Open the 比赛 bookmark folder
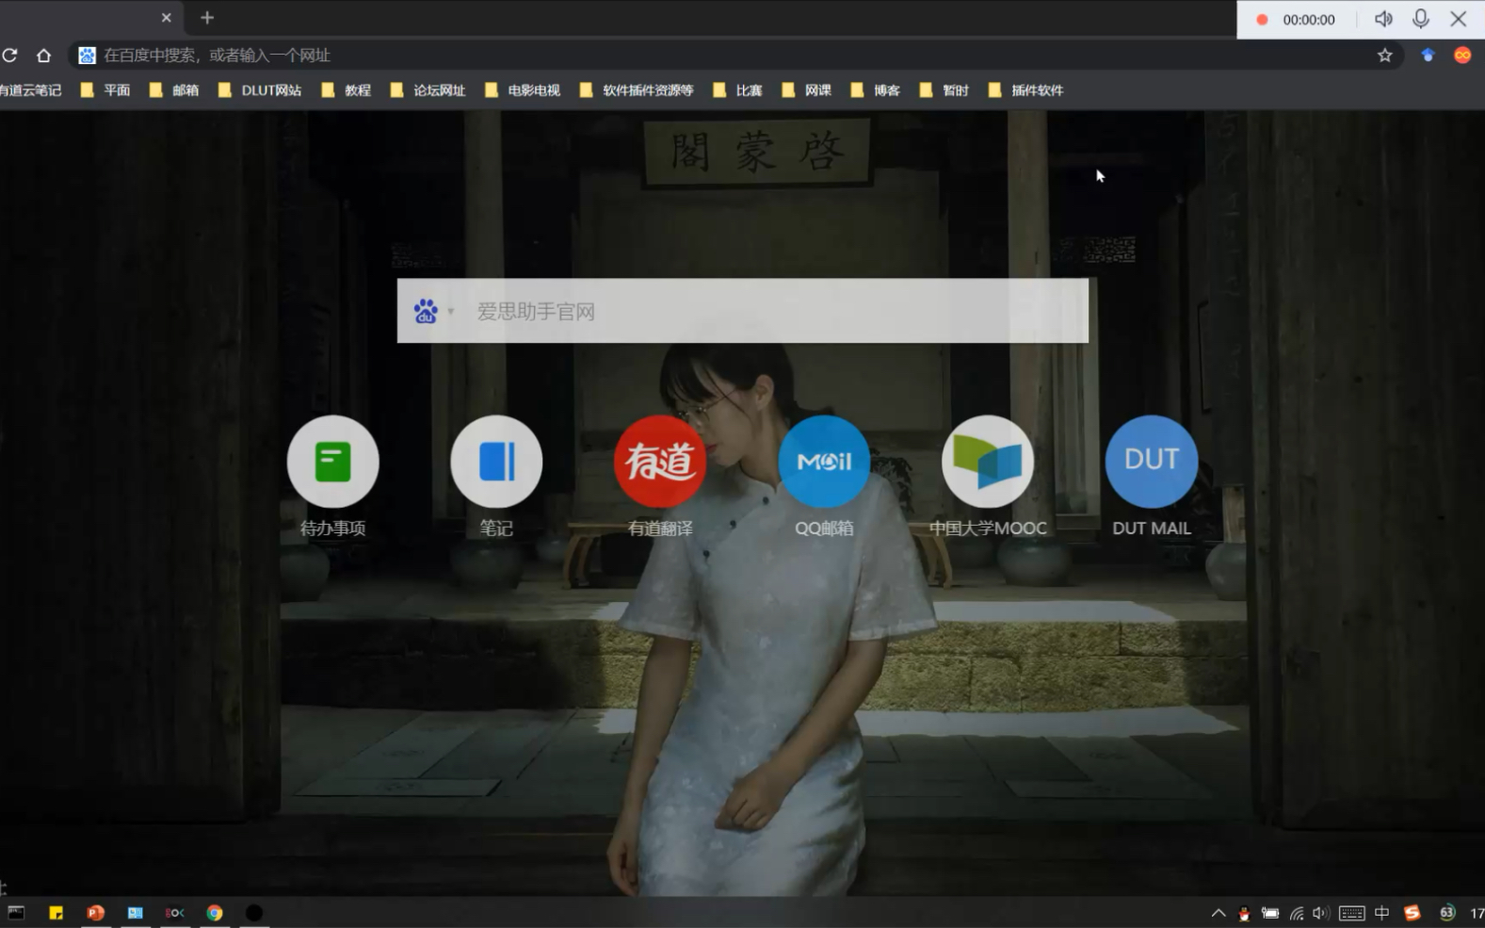The image size is (1485, 928). (738, 90)
